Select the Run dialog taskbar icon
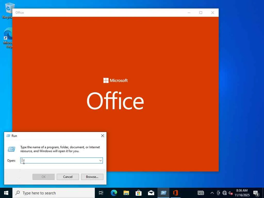The height and width of the screenshot is (198, 264). click(x=163, y=193)
